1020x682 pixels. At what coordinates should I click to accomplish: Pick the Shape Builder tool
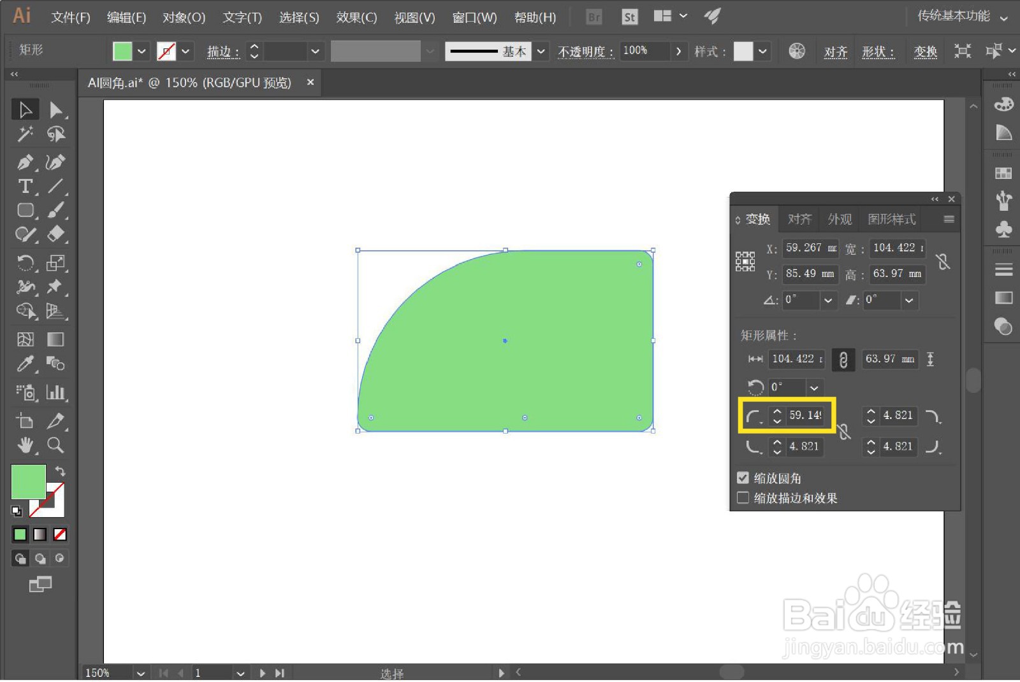tap(25, 311)
